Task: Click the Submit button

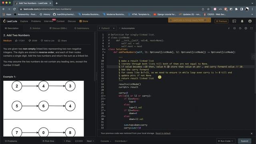Action: (x=244, y=141)
